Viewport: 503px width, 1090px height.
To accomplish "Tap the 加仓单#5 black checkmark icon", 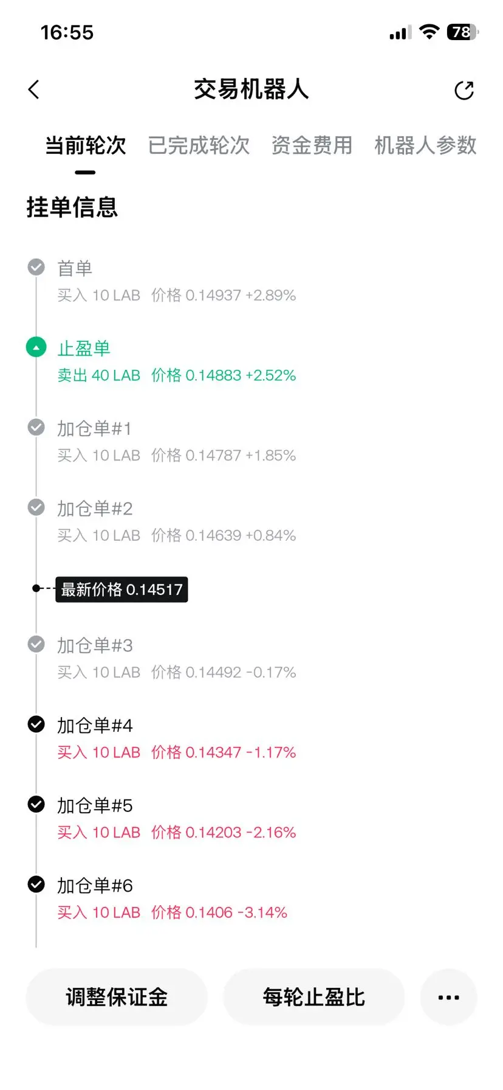I will tap(36, 804).
